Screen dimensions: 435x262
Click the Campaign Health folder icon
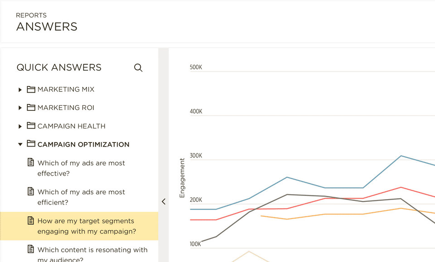(31, 126)
